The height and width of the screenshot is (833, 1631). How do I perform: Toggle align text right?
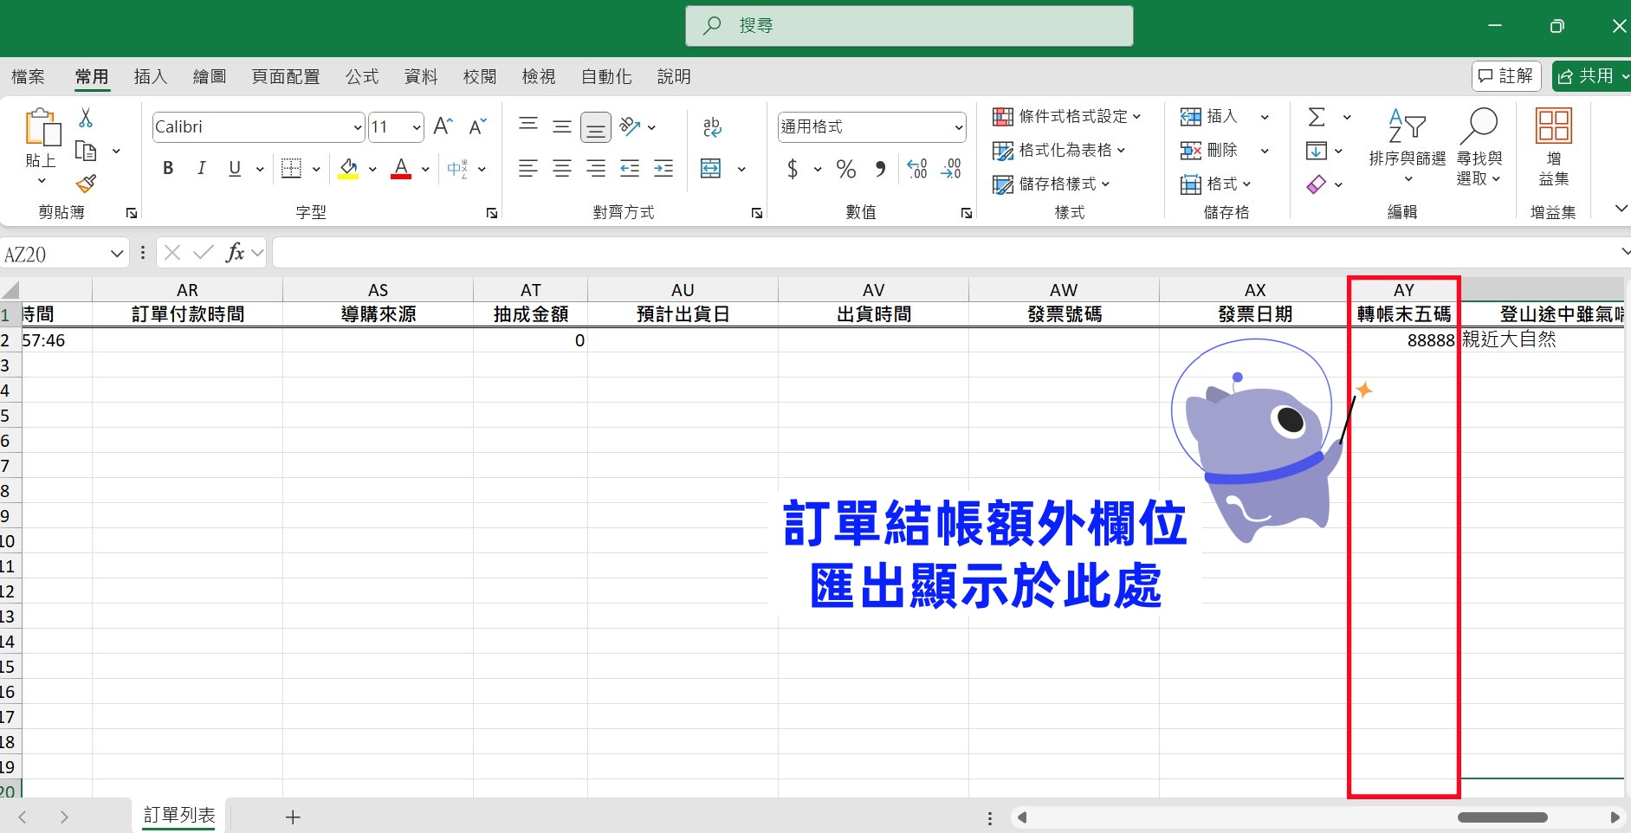(x=596, y=168)
